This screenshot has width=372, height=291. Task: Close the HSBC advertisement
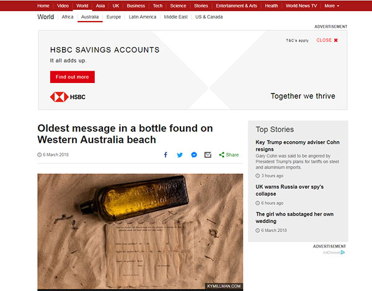(327, 40)
